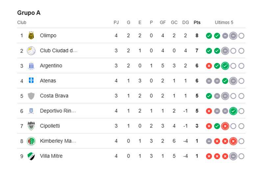Click the Pts column header

click(x=197, y=22)
